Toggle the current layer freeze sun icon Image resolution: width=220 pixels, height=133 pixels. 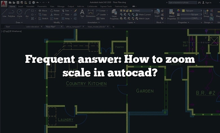[124, 11]
